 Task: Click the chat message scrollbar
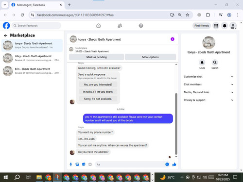click(x=176, y=124)
